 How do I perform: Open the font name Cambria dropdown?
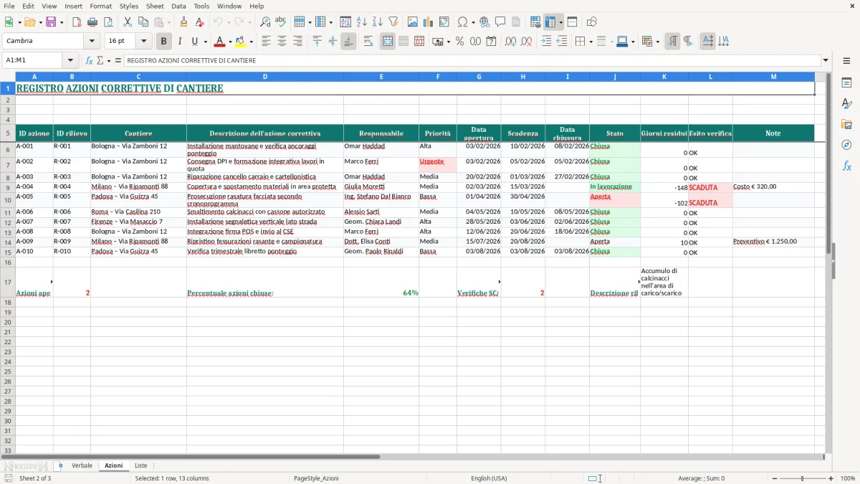pyautogui.click(x=91, y=42)
